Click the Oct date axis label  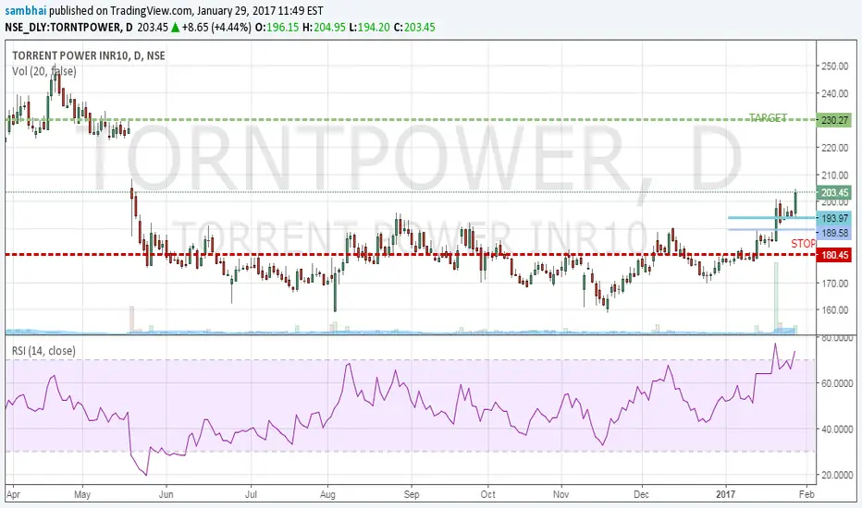[x=487, y=494]
